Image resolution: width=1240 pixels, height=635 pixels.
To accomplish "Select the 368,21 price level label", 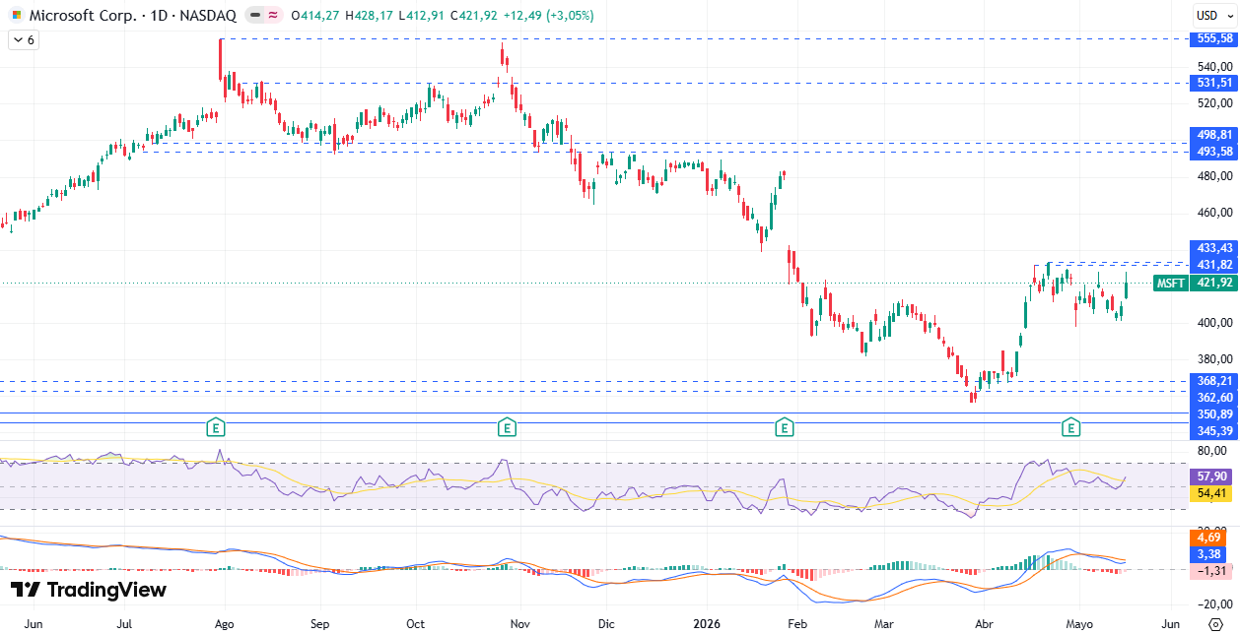I will point(1214,380).
